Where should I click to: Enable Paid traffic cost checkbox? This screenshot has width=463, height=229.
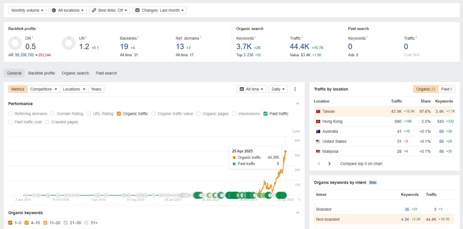click(10, 122)
